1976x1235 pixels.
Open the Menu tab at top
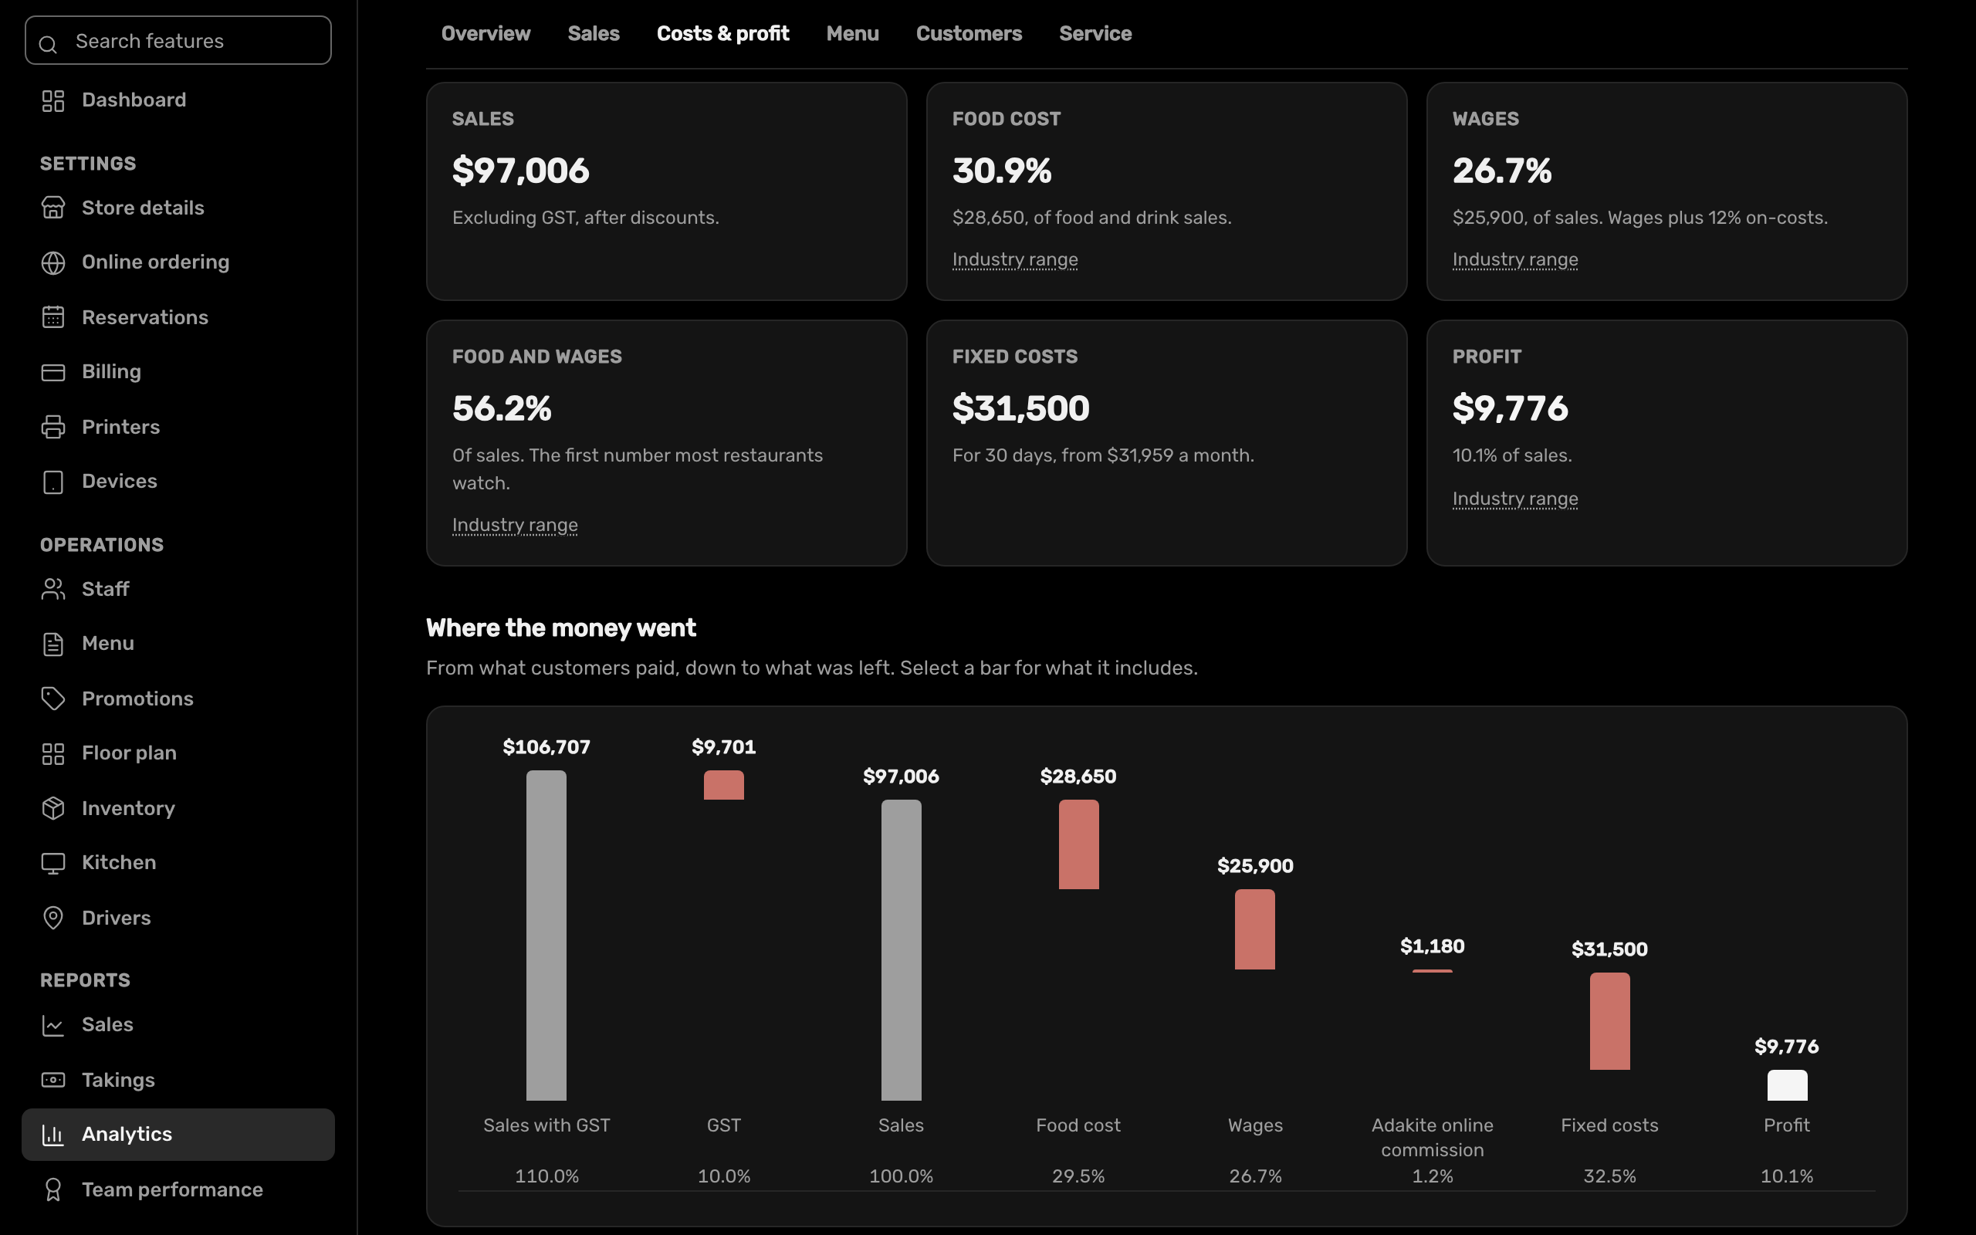point(852,33)
